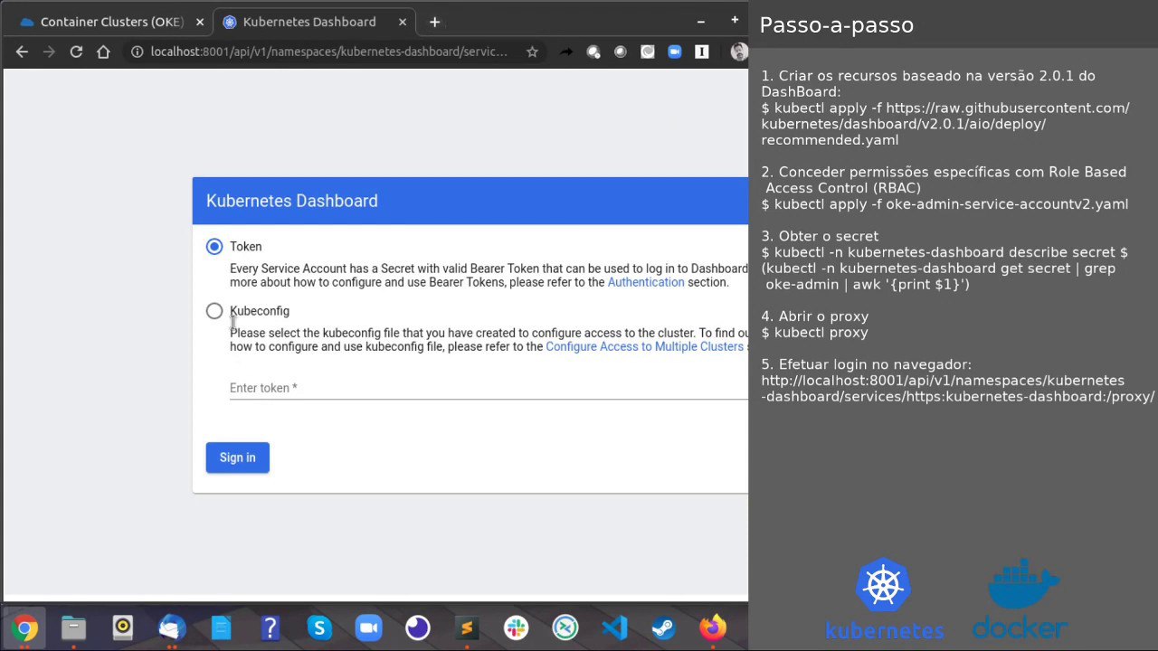
Task: Click the site info icon beside localhost URL
Action: 138,52
